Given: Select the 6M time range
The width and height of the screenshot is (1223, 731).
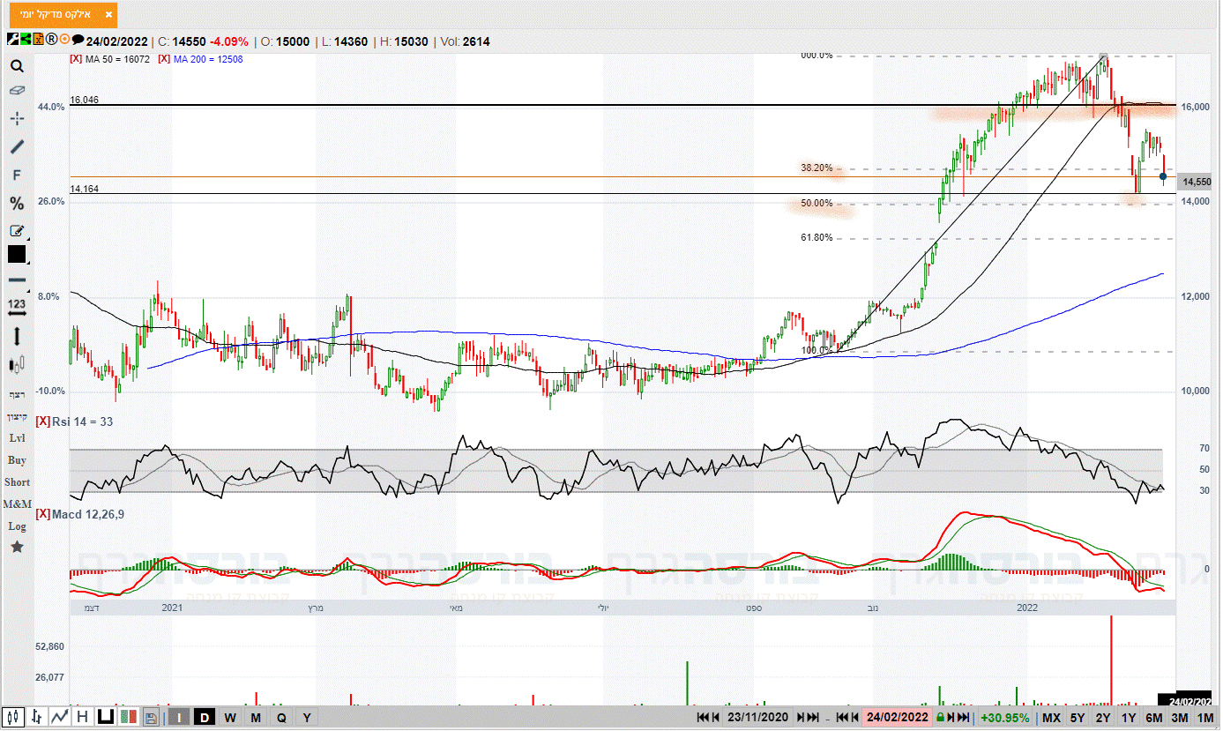Looking at the screenshot, I should pyautogui.click(x=1153, y=717).
